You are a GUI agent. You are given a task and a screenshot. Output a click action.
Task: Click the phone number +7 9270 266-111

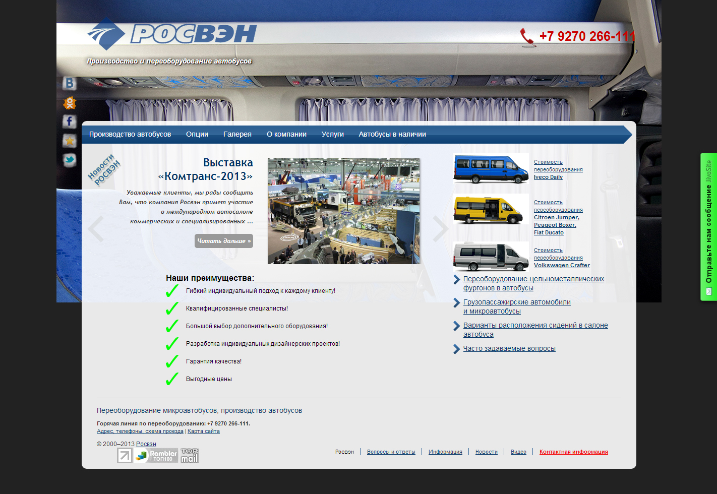pyautogui.click(x=587, y=36)
